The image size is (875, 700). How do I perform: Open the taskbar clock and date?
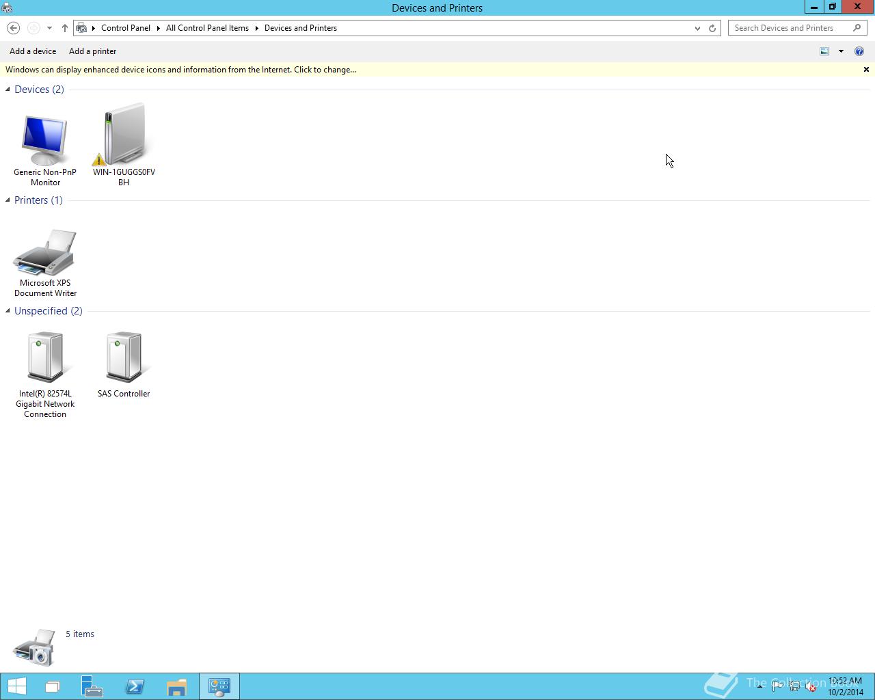pos(846,686)
